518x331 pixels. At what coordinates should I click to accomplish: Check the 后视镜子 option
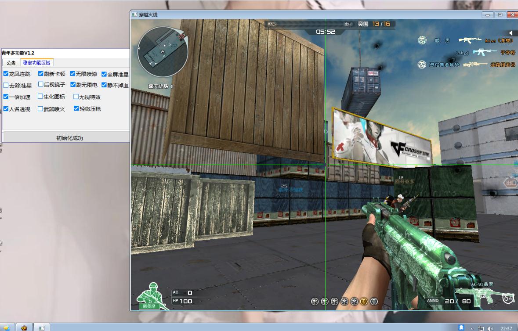[40, 84]
